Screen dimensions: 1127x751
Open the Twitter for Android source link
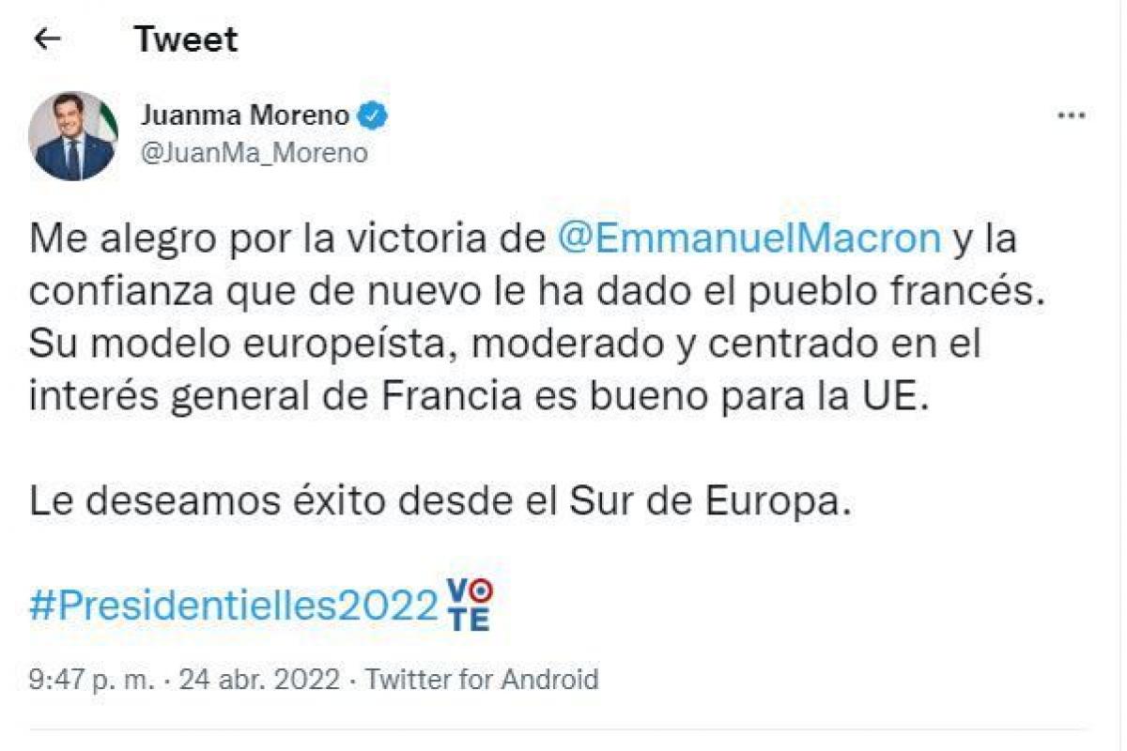pyautogui.click(x=482, y=679)
